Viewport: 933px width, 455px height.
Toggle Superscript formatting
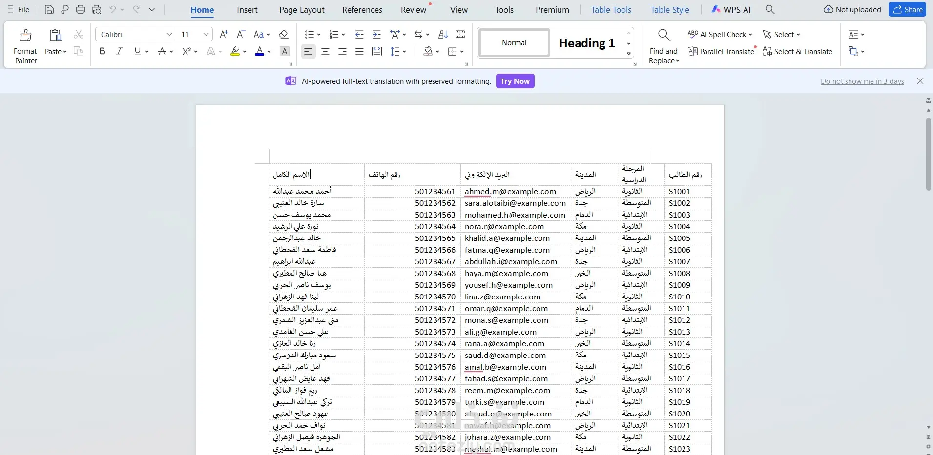coord(187,51)
